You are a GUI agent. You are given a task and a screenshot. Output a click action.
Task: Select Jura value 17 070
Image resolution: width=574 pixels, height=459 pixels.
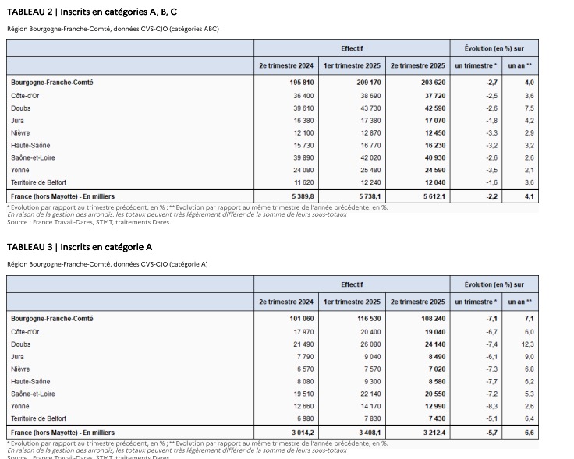pos(435,121)
